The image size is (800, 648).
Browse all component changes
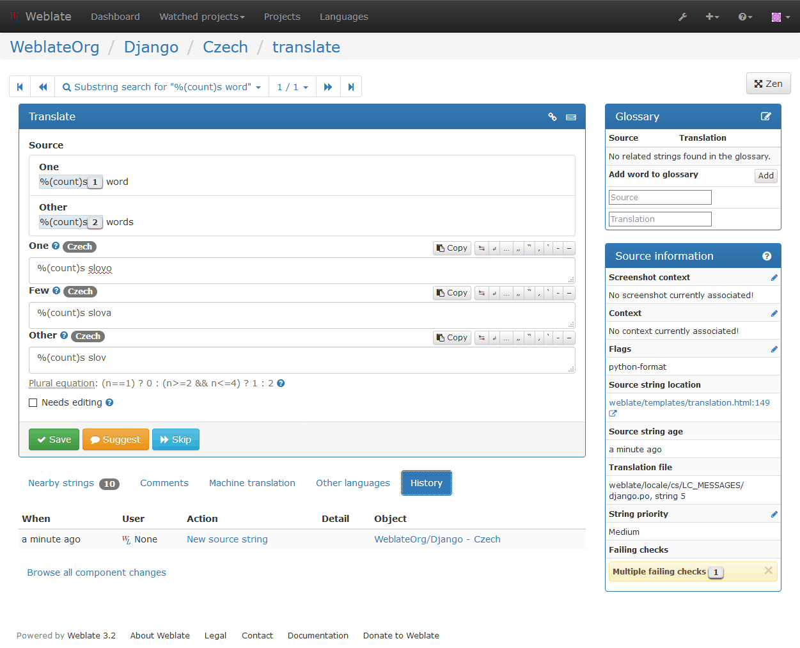click(97, 573)
